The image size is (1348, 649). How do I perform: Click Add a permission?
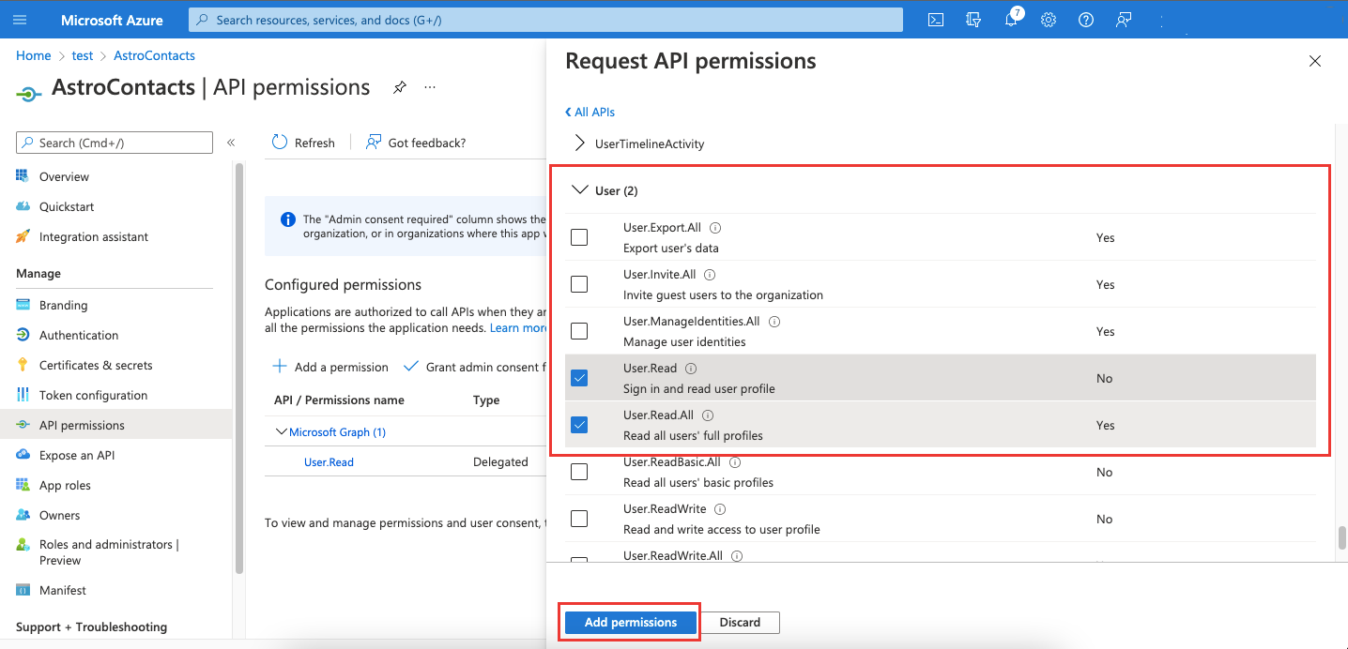click(329, 367)
